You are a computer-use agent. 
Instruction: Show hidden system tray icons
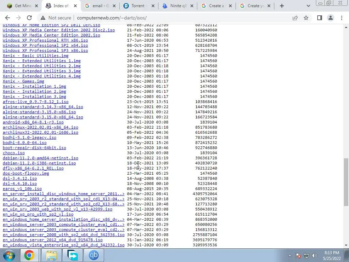pos(290,256)
